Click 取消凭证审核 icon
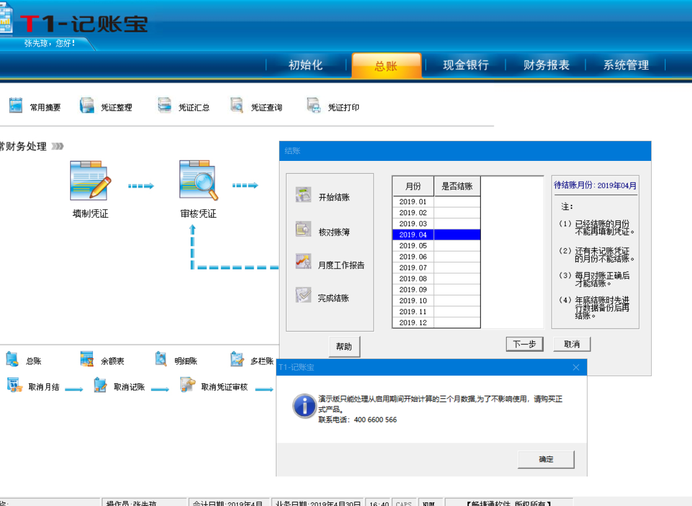692x506 pixels. [187, 384]
